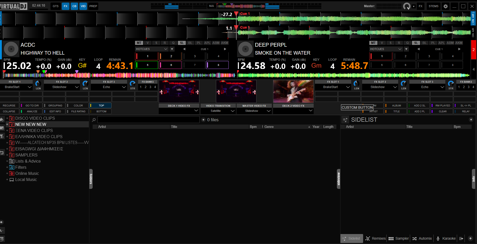The width and height of the screenshot is (477, 244).
Task: Click deck 2 next hotcue page arrow
Action: (x=459, y=49)
